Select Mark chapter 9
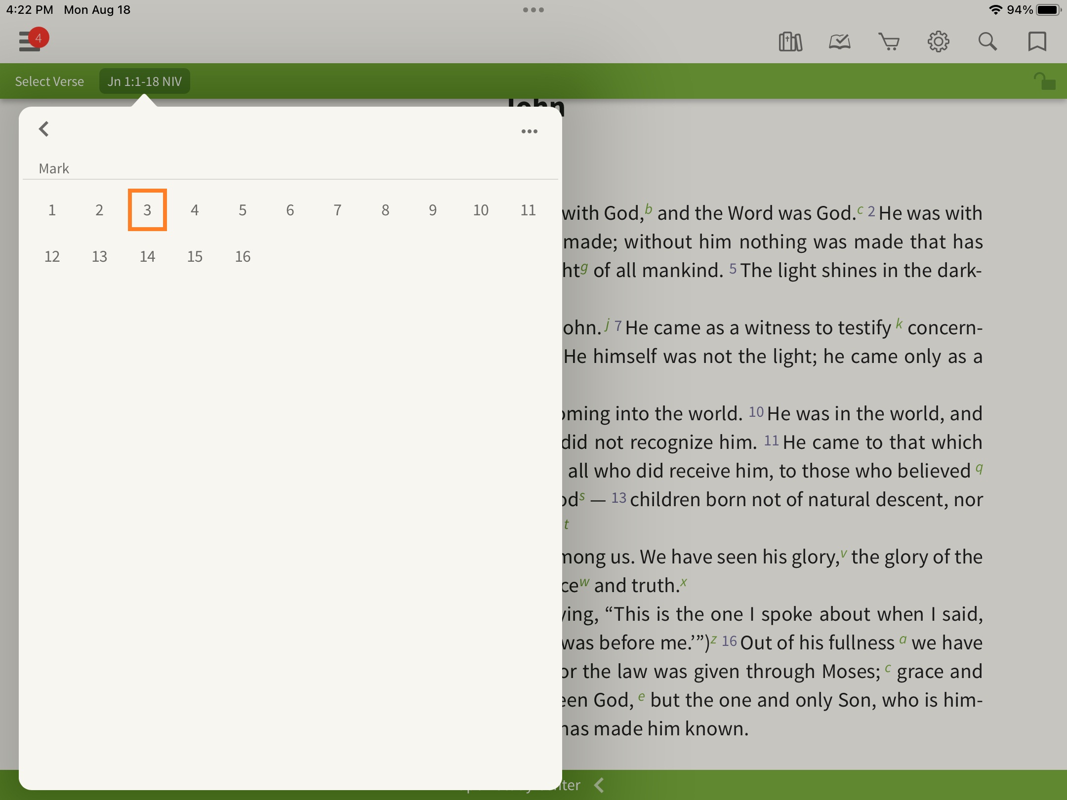Viewport: 1067px width, 800px height. (433, 210)
